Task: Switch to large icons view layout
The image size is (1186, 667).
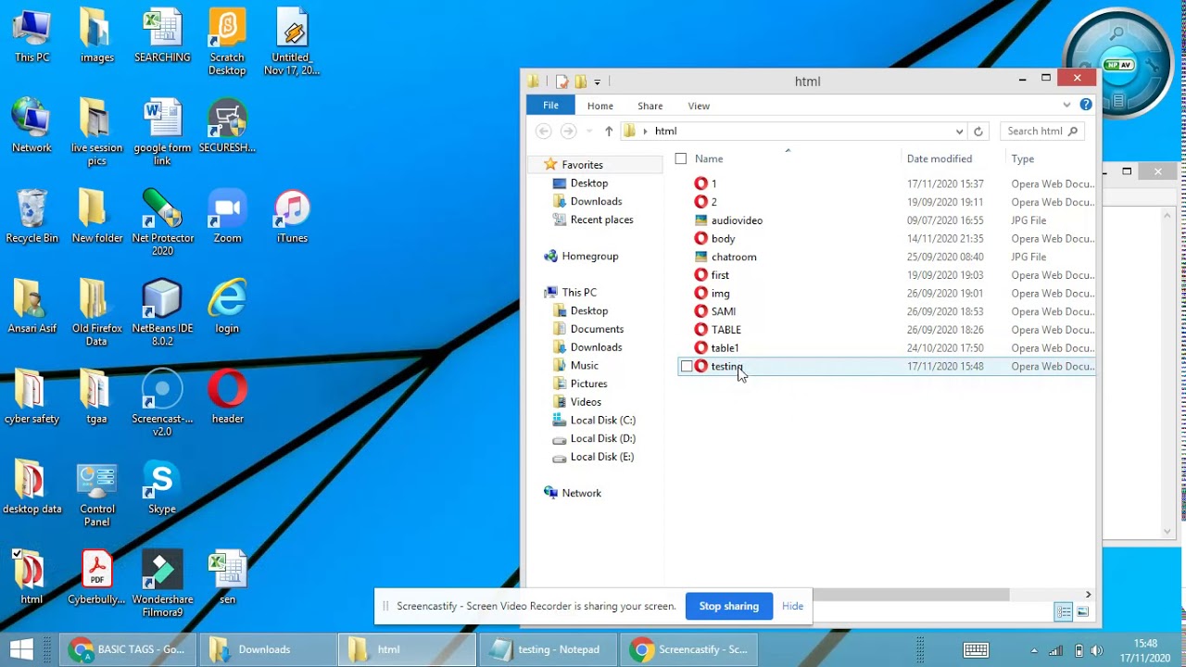Action: click(1082, 611)
